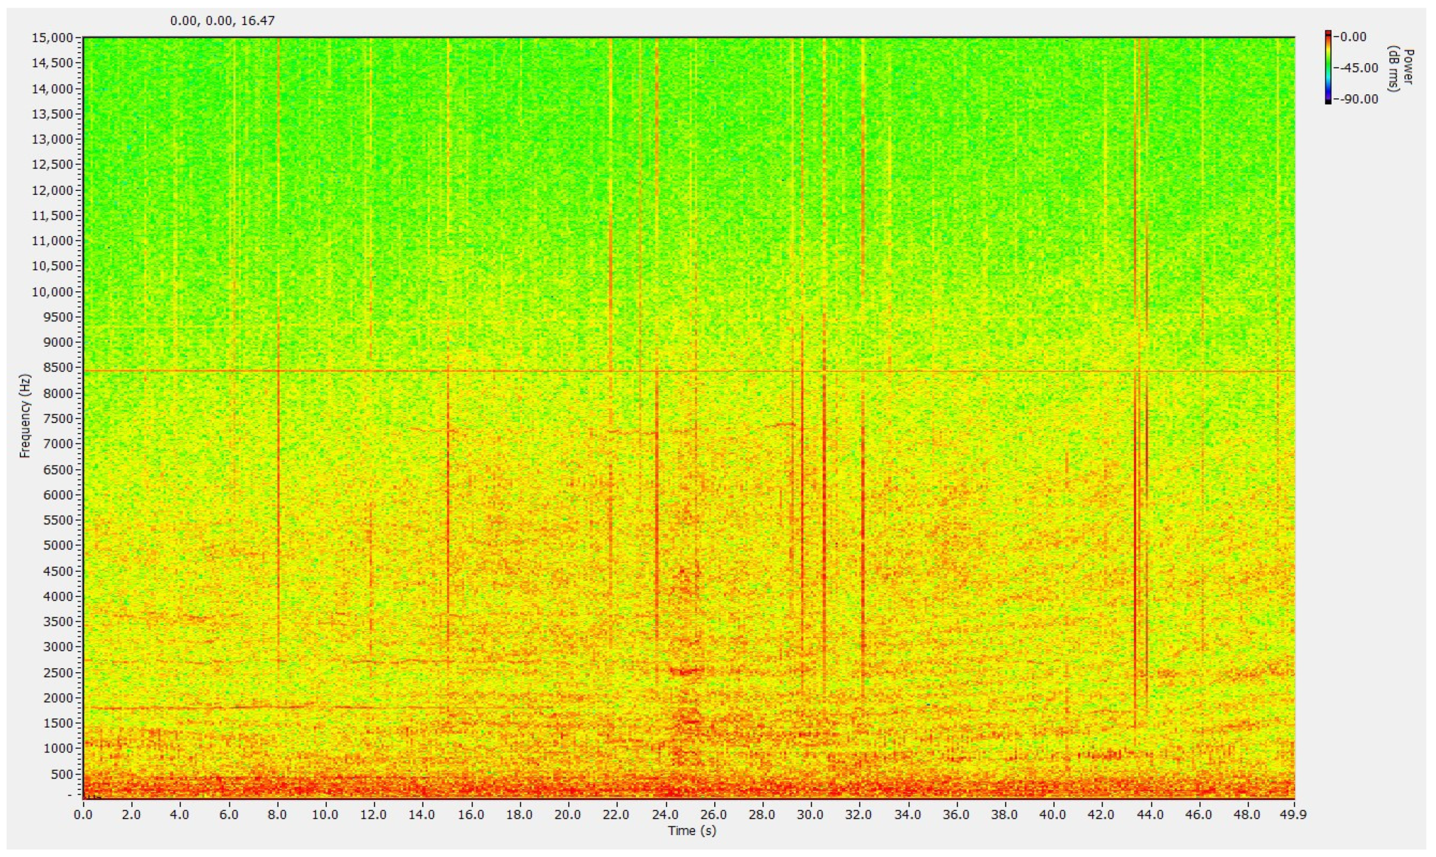
Task: Click the cursor readout text at top
Action: pyautogui.click(x=222, y=21)
